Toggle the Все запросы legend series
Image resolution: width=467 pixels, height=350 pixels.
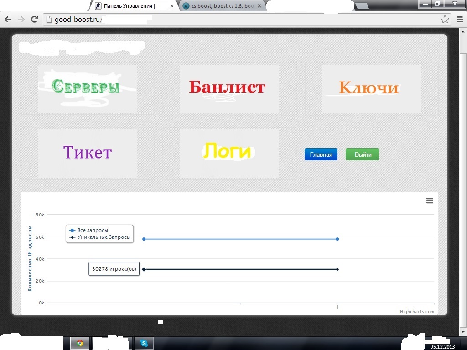[89, 230]
